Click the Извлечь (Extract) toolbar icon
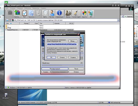The width and height of the screenshot is (138, 106). tap(17, 14)
